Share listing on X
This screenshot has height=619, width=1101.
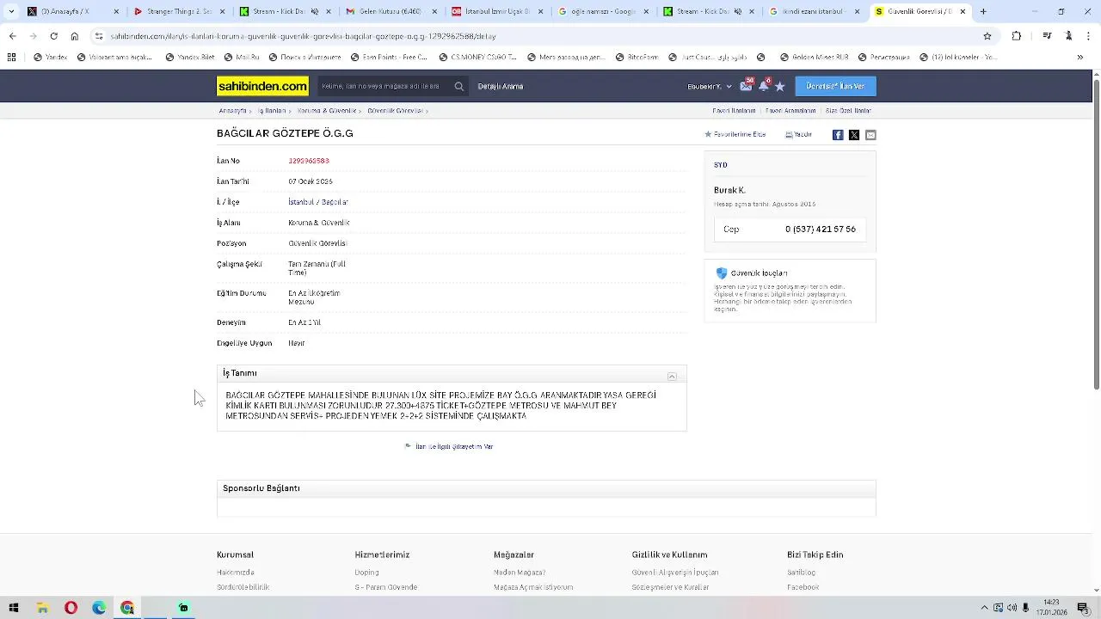pyautogui.click(x=854, y=135)
